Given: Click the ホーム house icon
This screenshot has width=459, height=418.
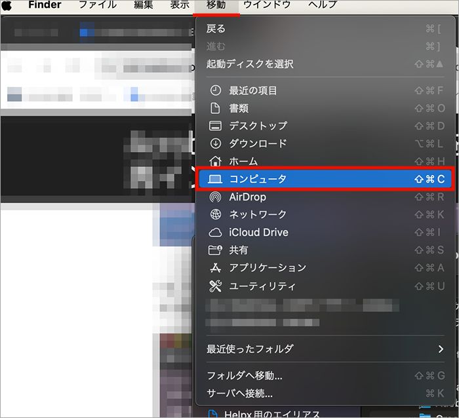Looking at the screenshot, I should [x=216, y=161].
